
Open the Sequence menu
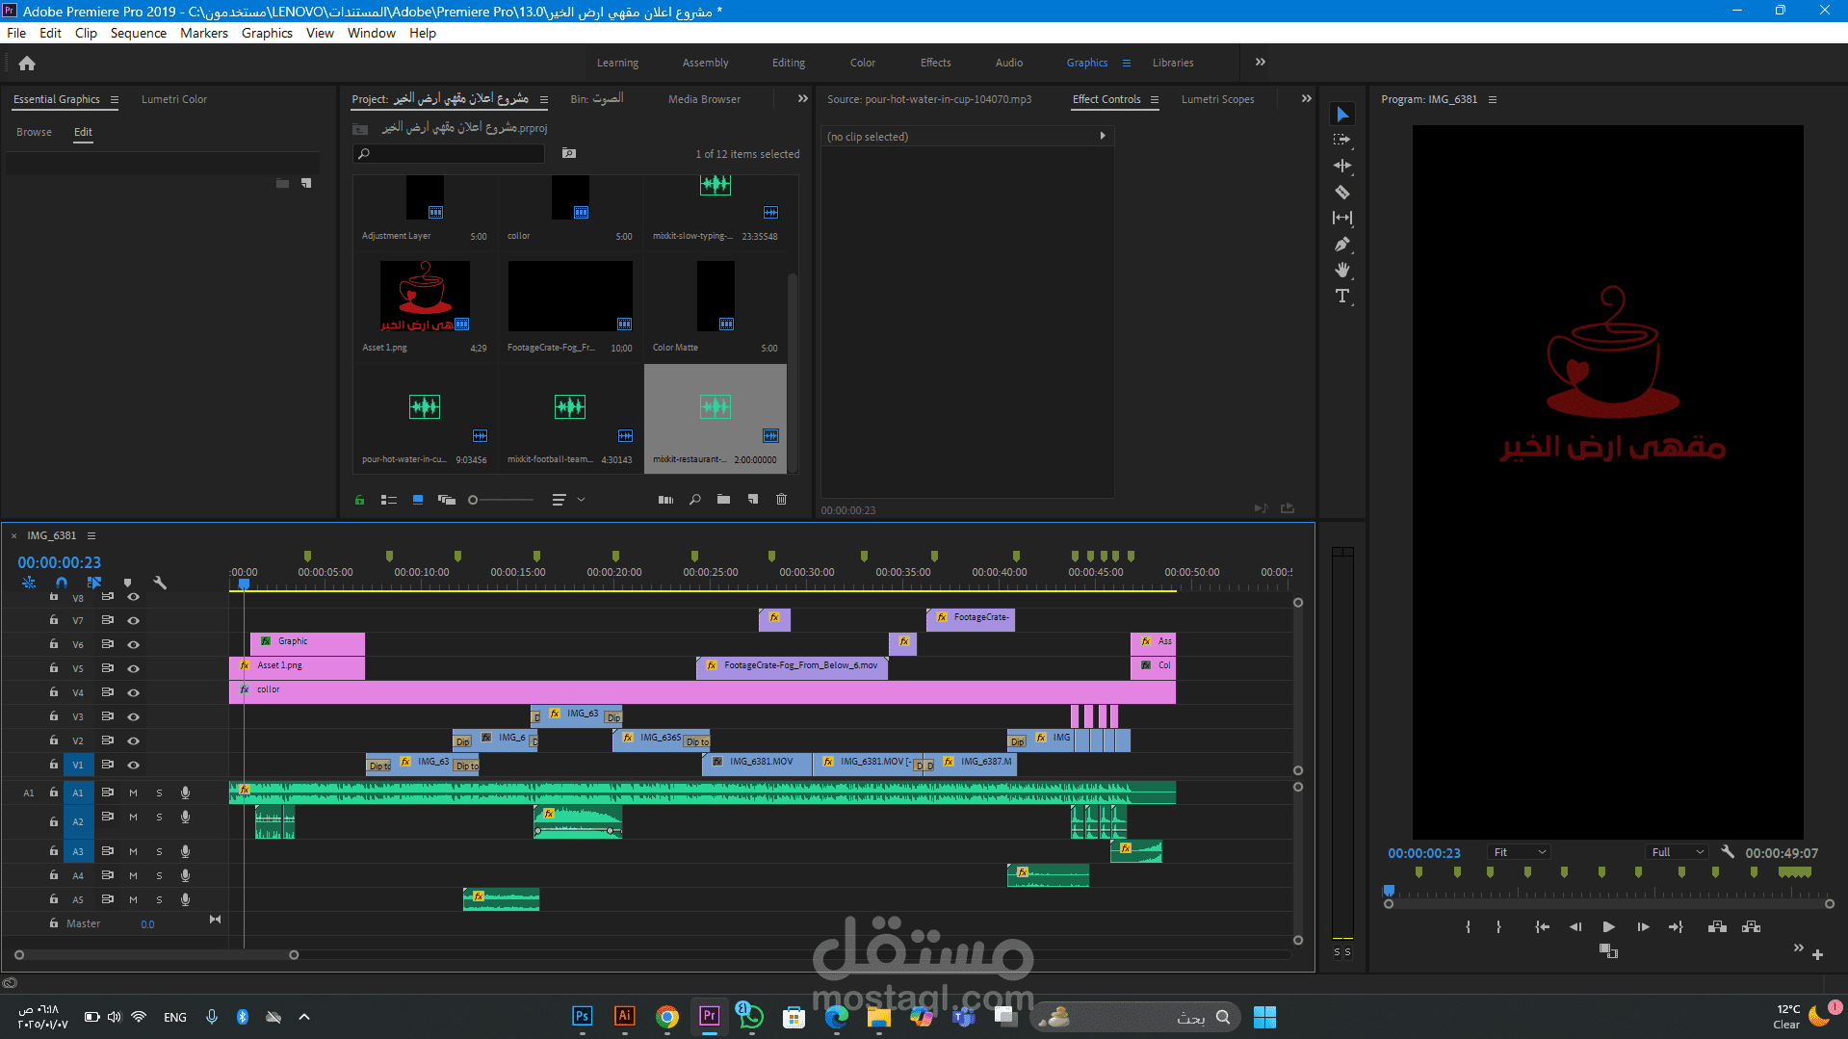pyautogui.click(x=138, y=33)
